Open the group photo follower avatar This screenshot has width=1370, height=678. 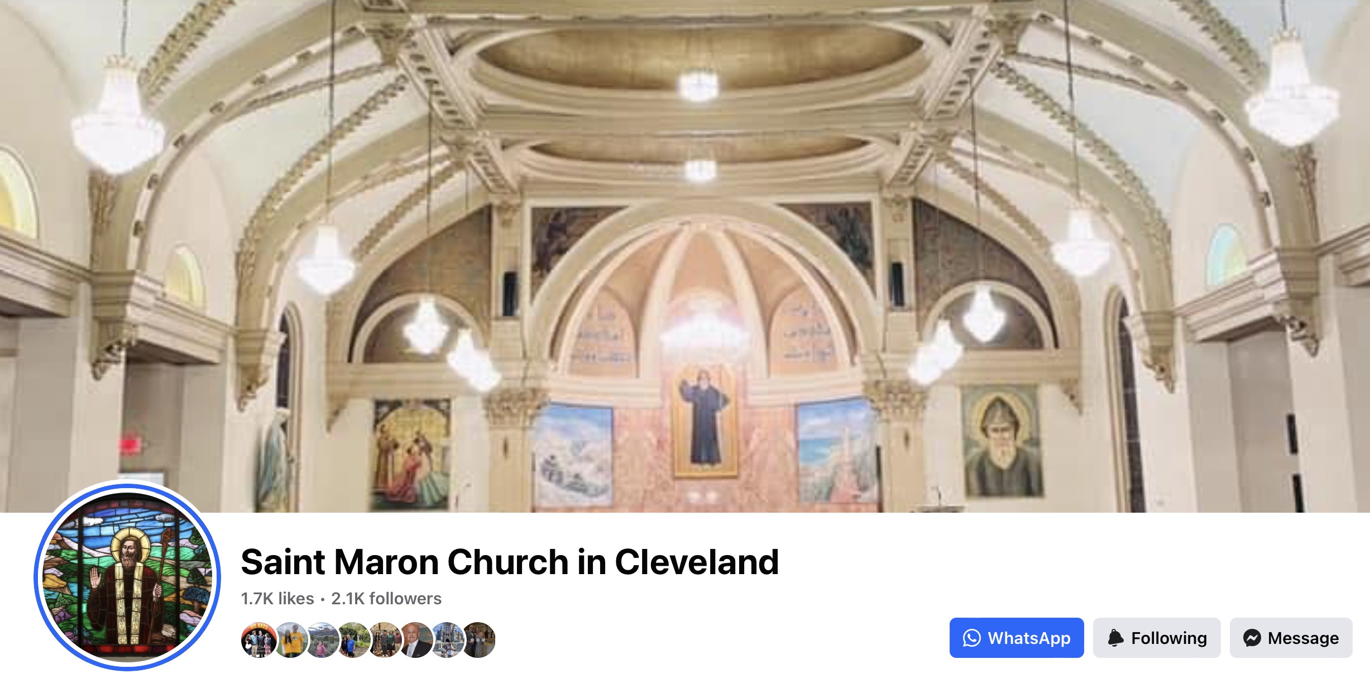point(384,639)
